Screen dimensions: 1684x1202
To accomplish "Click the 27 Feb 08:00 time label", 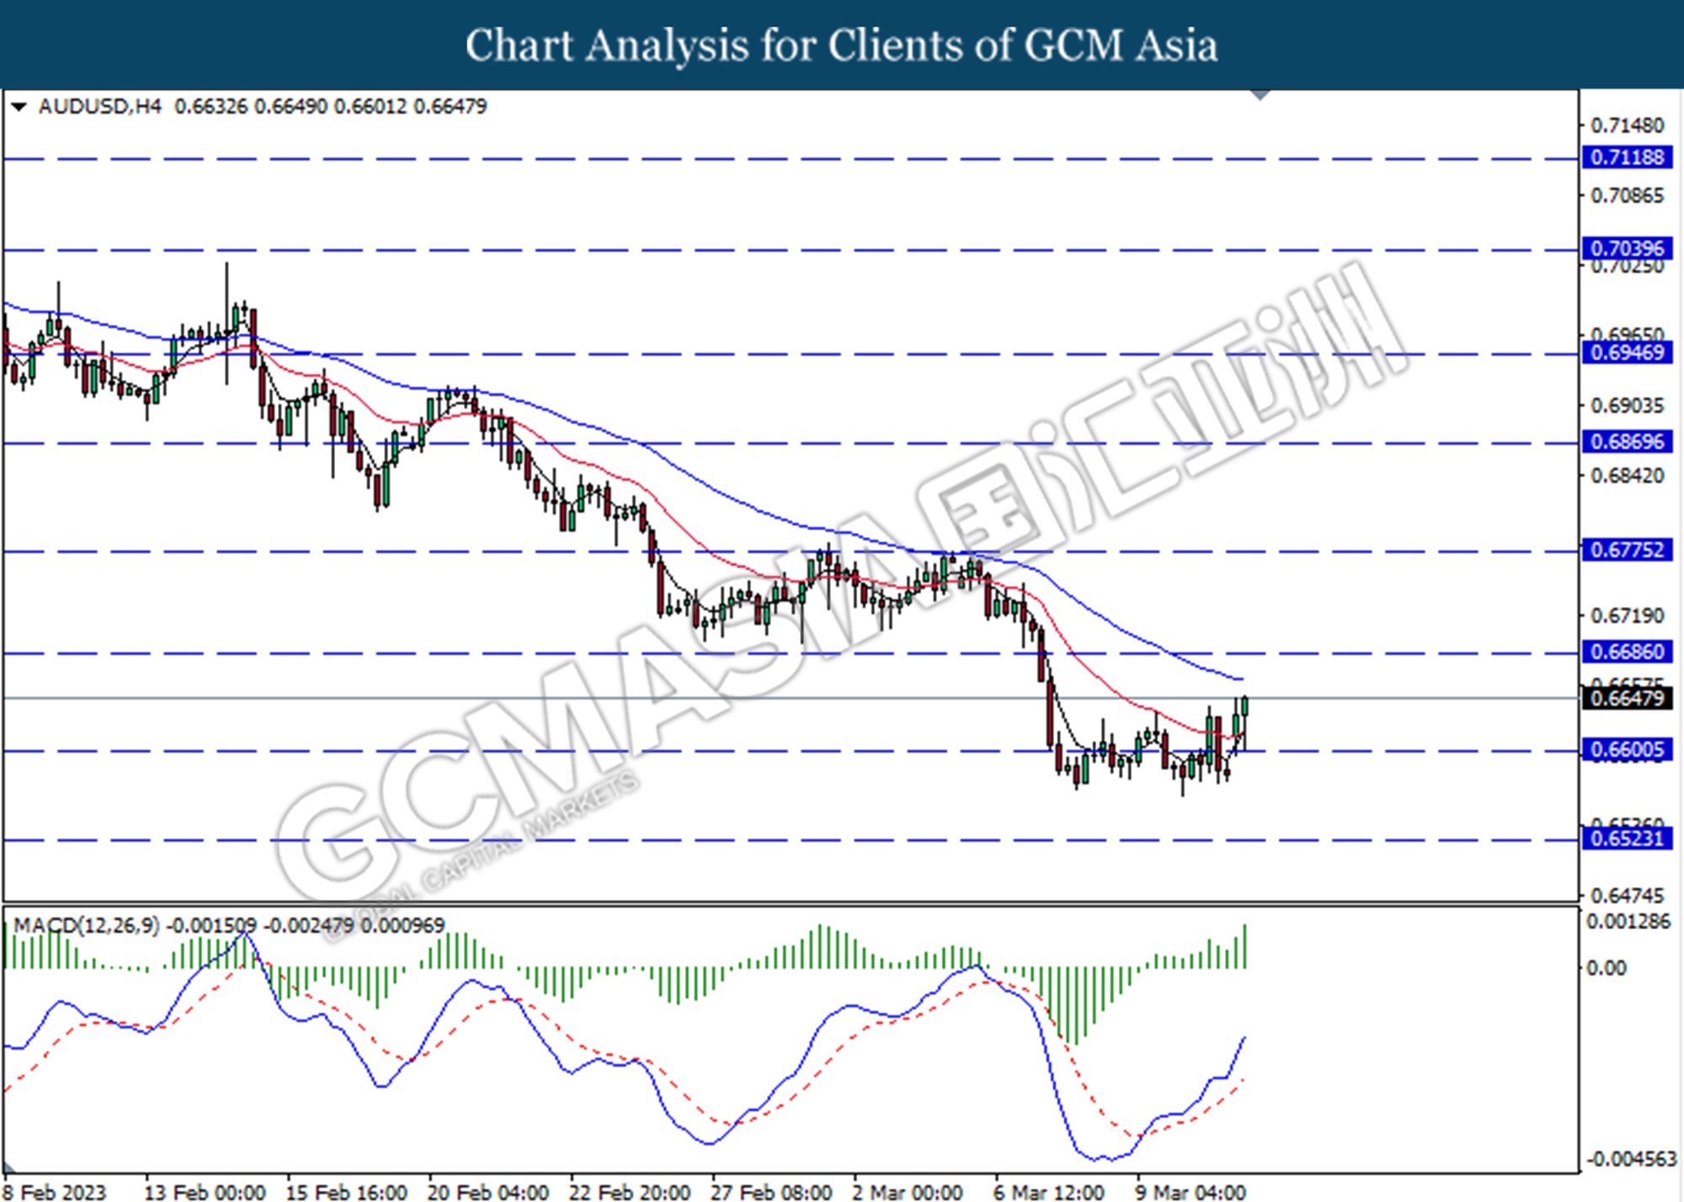I will pyautogui.click(x=770, y=1192).
